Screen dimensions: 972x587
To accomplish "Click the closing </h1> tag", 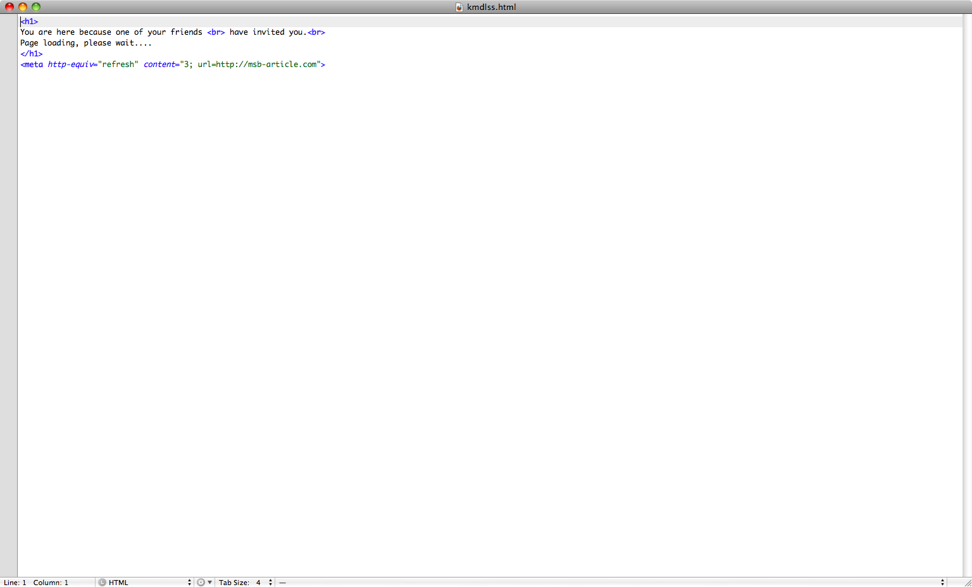I will (x=32, y=54).
